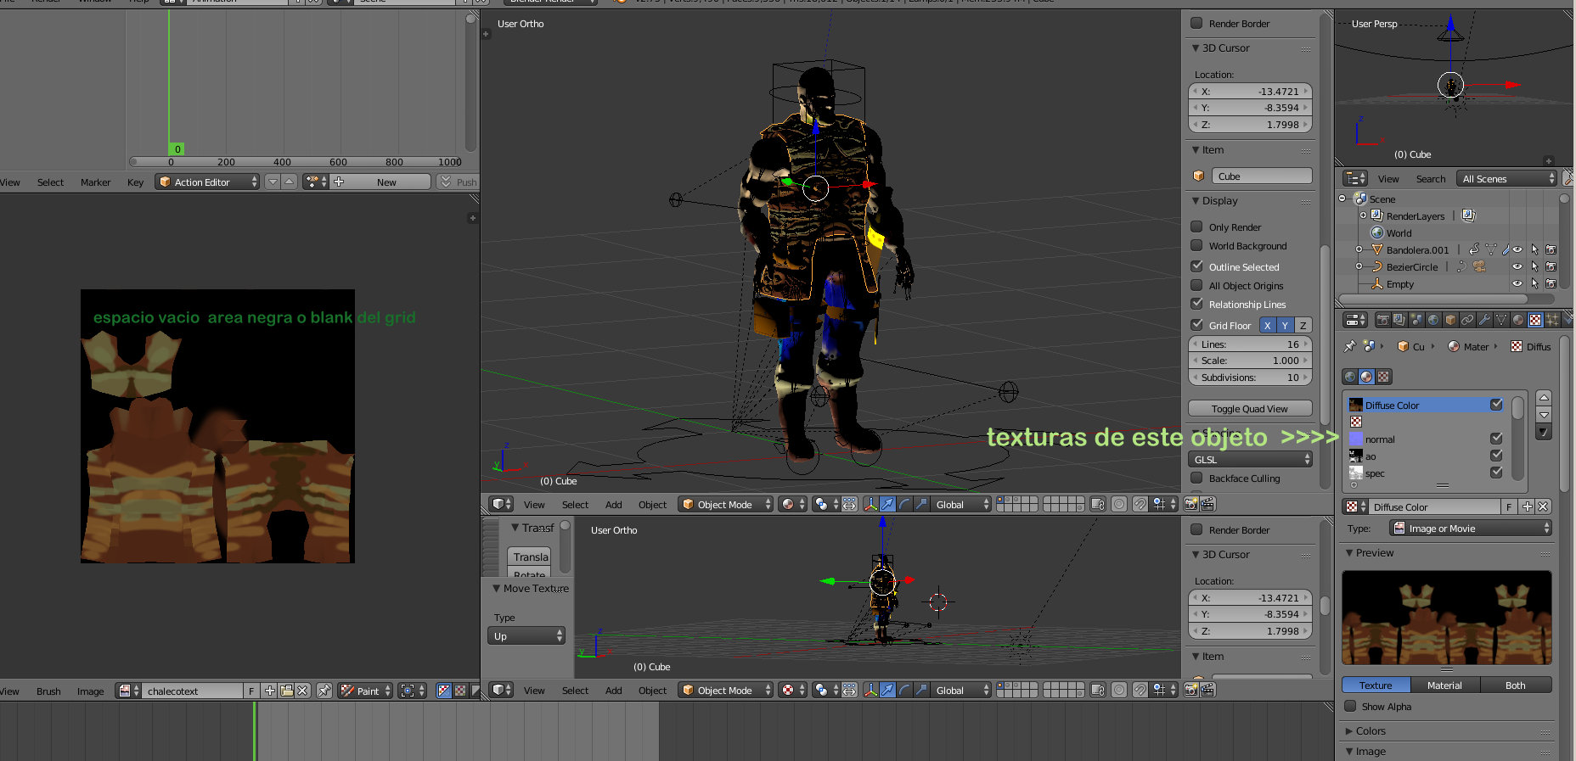Open the Object Mode dropdown in upper viewport
The image size is (1576, 761).
[x=726, y=504]
